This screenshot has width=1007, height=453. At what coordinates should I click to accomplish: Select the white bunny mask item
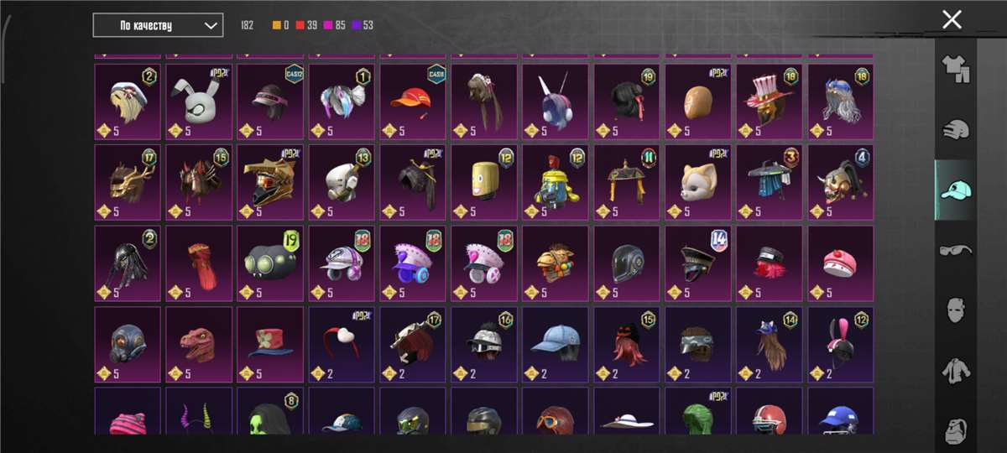199,102
